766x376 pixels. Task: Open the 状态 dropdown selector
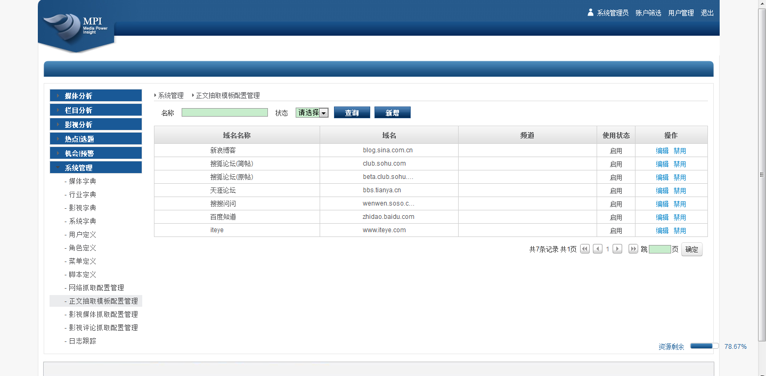coord(312,113)
